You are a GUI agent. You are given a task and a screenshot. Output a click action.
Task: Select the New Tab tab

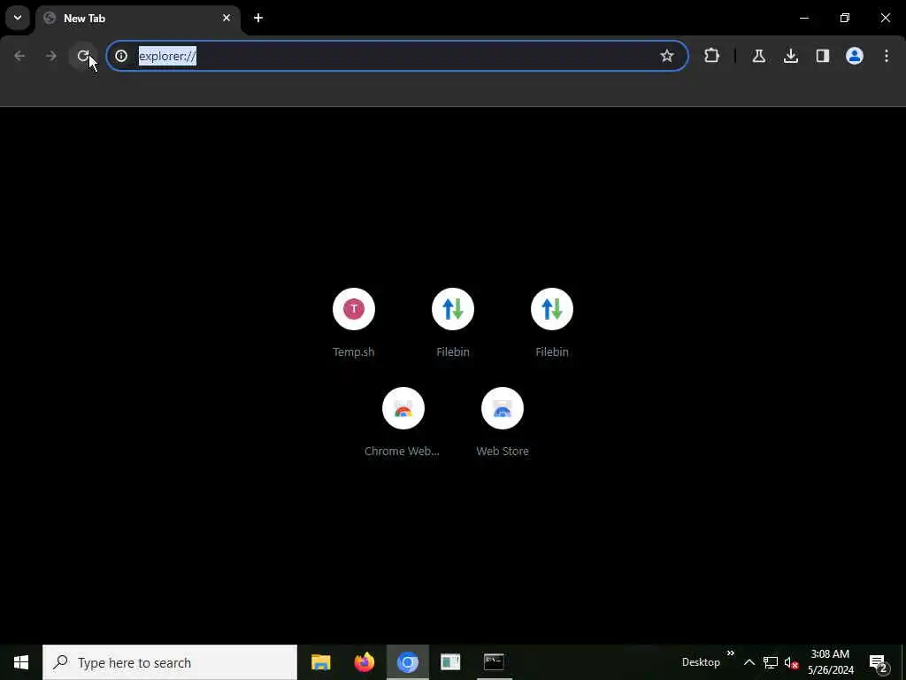tap(139, 19)
